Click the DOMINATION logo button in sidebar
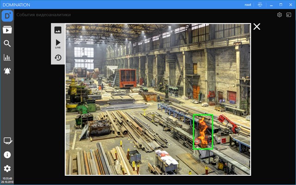This screenshot has height=185, width=296. click(7, 16)
